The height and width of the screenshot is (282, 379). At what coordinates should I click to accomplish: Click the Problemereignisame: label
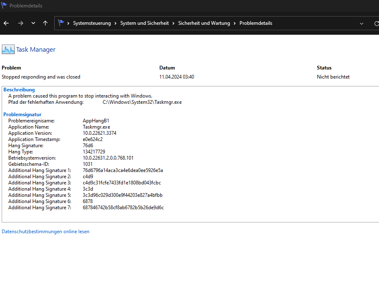click(31, 121)
